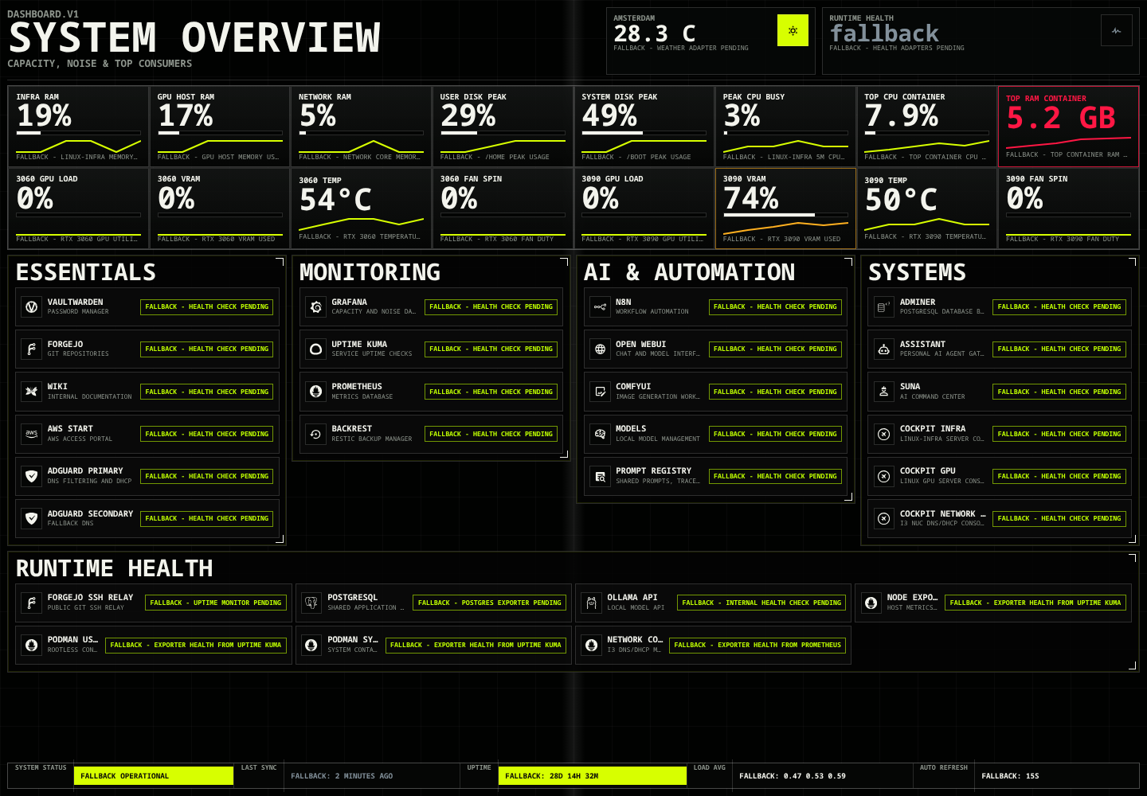Open the Prometheus metrics database link
The width and height of the screenshot is (1147, 796).
point(432,392)
